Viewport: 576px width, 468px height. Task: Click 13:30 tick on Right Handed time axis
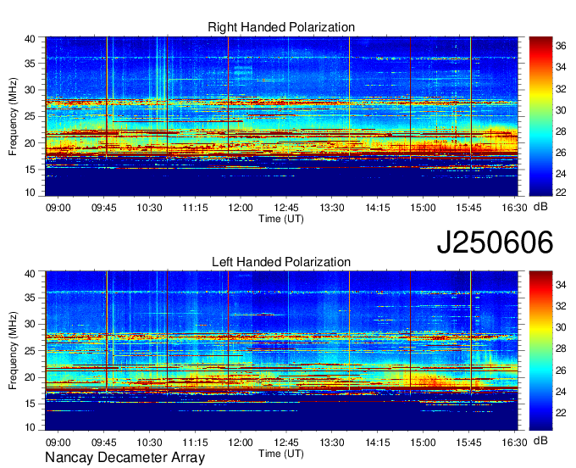click(332, 208)
